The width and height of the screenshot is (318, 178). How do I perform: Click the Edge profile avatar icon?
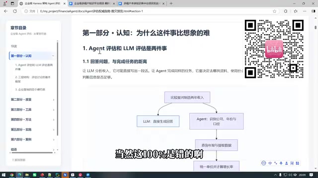pos(4,3)
